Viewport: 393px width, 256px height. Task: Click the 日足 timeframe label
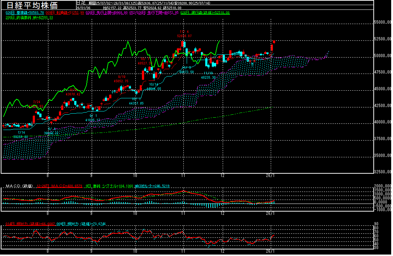pos(81,3)
